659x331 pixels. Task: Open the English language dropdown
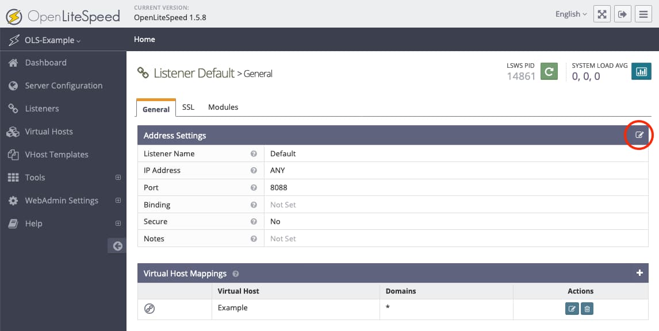pyautogui.click(x=571, y=14)
